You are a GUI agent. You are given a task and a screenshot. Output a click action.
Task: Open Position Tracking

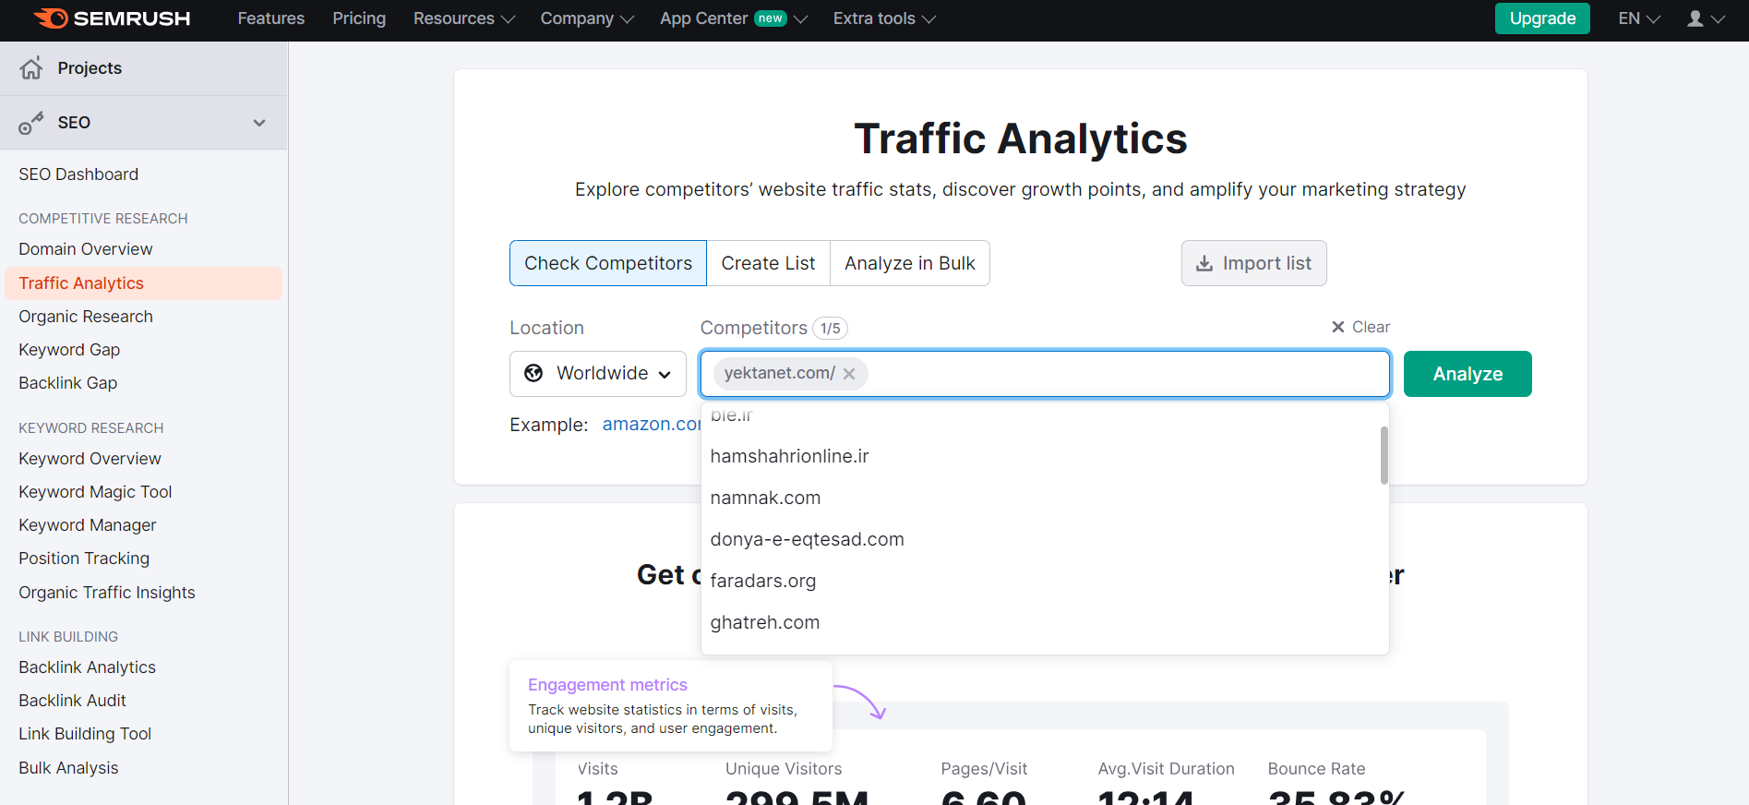84,559
